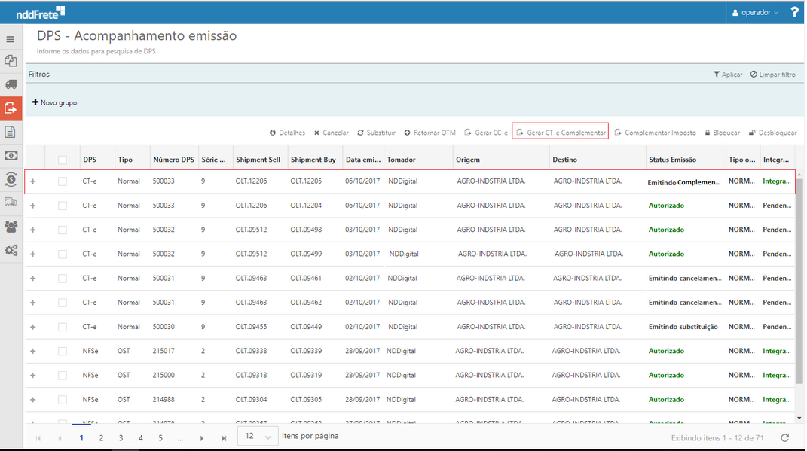Image resolution: width=807 pixels, height=451 pixels.
Task: Toggle the select-all checkbox in table header
Action: tap(63, 160)
